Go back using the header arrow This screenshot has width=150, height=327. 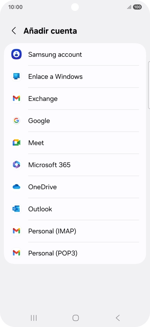pos(14,31)
